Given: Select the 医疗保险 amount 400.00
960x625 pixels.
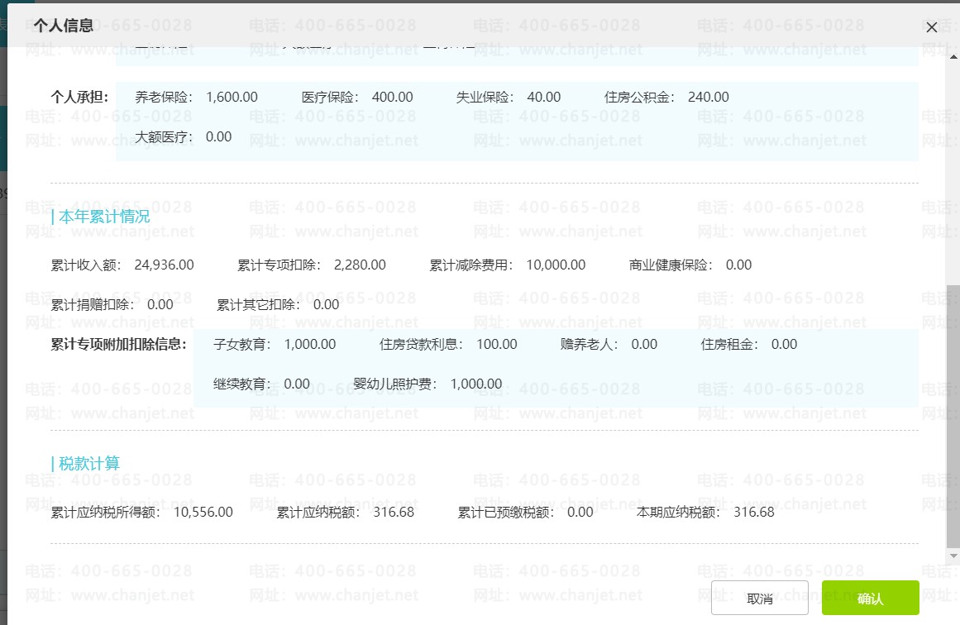Looking at the screenshot, I should coord(392,98).
